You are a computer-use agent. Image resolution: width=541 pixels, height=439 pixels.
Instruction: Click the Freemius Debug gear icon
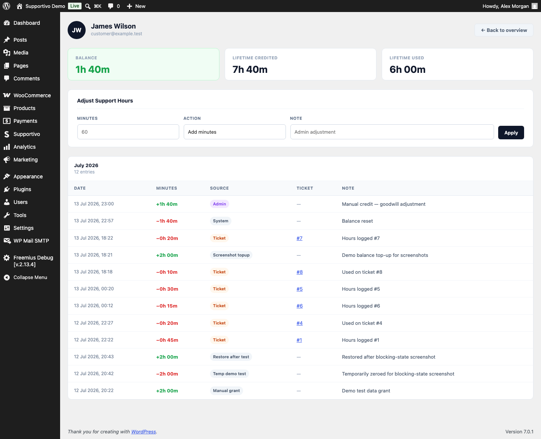click(7, 258)
